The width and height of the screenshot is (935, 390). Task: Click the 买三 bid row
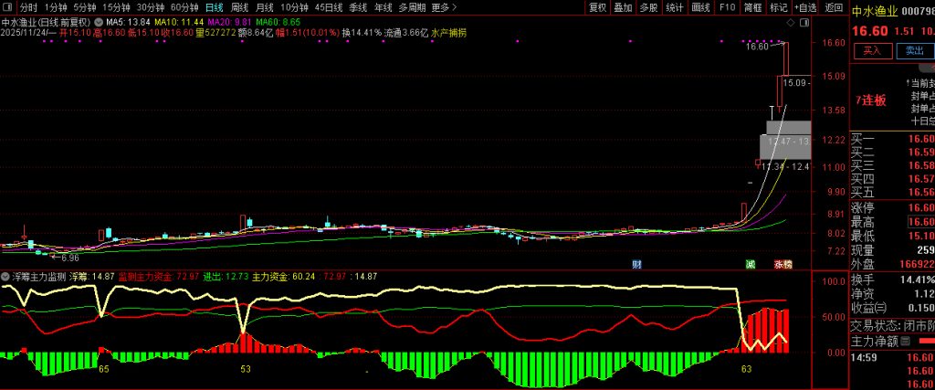pos(893,165)
